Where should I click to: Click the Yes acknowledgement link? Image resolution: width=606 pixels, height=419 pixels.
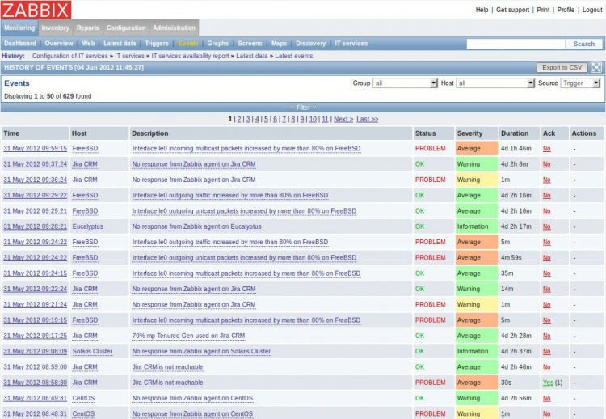coord(548,383)
